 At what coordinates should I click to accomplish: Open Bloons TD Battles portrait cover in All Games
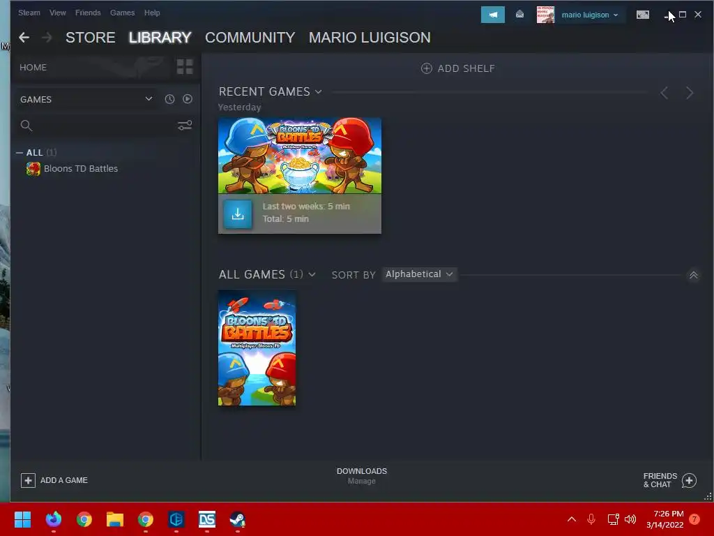tap(257, 348)
